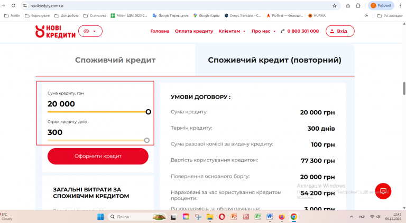Open the Windows Start menu
Screen dimensions: 406x223
(x=100, y=217)
